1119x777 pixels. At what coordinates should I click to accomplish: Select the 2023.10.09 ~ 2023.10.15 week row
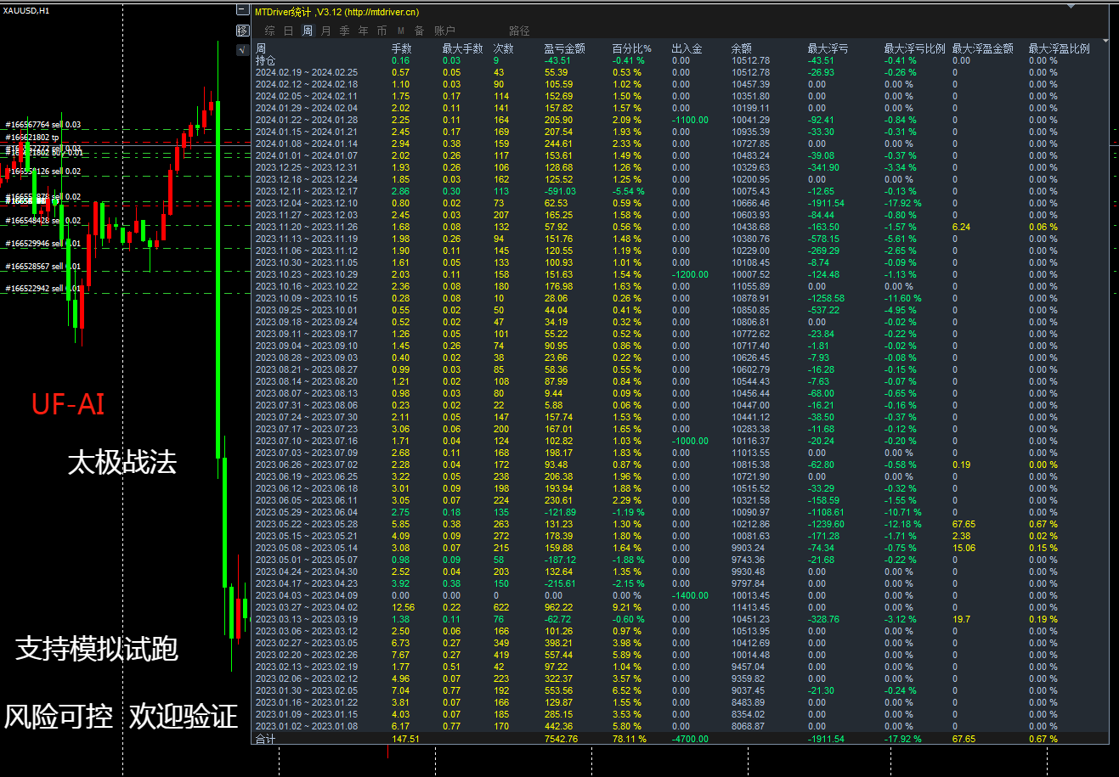(x=681, y=299)
